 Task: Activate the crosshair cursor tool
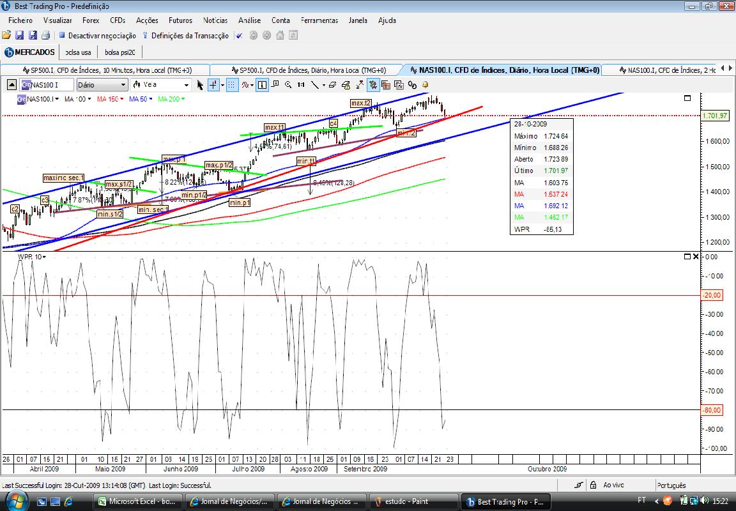(x=213, y=85)
